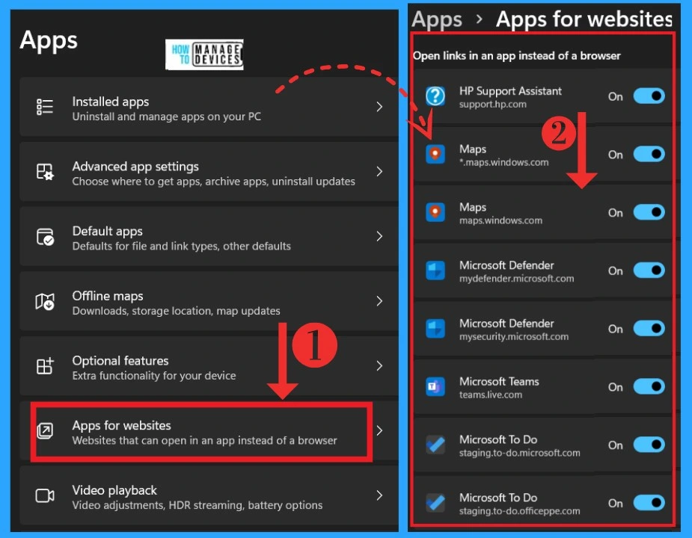Select the Offline maps entry
The image size is (692, 538).
[x=209, y=301]
